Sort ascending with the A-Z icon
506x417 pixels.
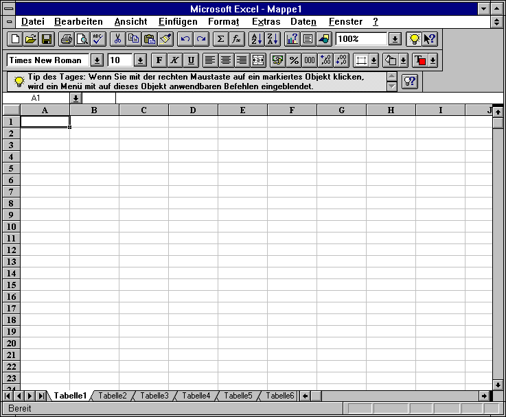tap(256, 39)
